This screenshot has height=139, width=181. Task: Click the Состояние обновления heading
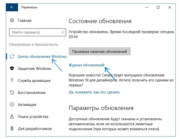click(100, 21)
